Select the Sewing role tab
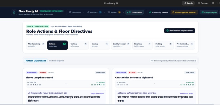This screenshot has height=105, width=220. tap(100, 45)
